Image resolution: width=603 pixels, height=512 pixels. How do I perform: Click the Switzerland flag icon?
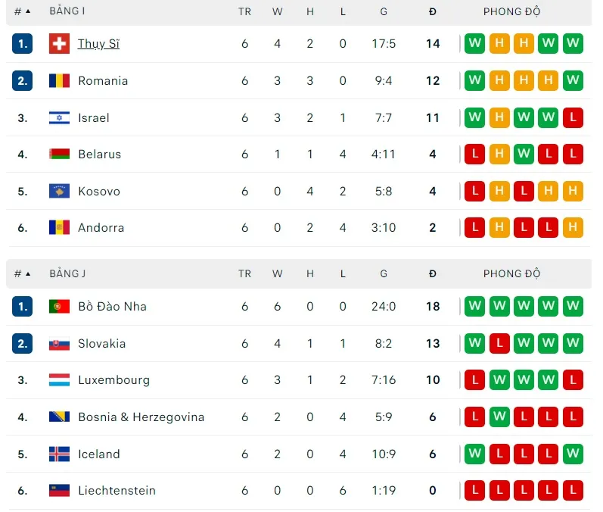tap(59, 44)
